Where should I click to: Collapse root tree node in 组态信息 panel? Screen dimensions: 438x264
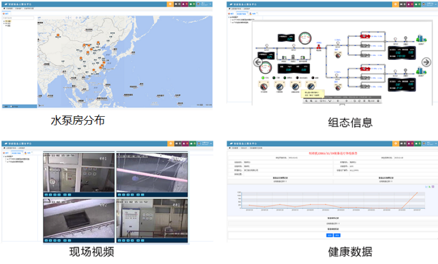coord(230,17)
